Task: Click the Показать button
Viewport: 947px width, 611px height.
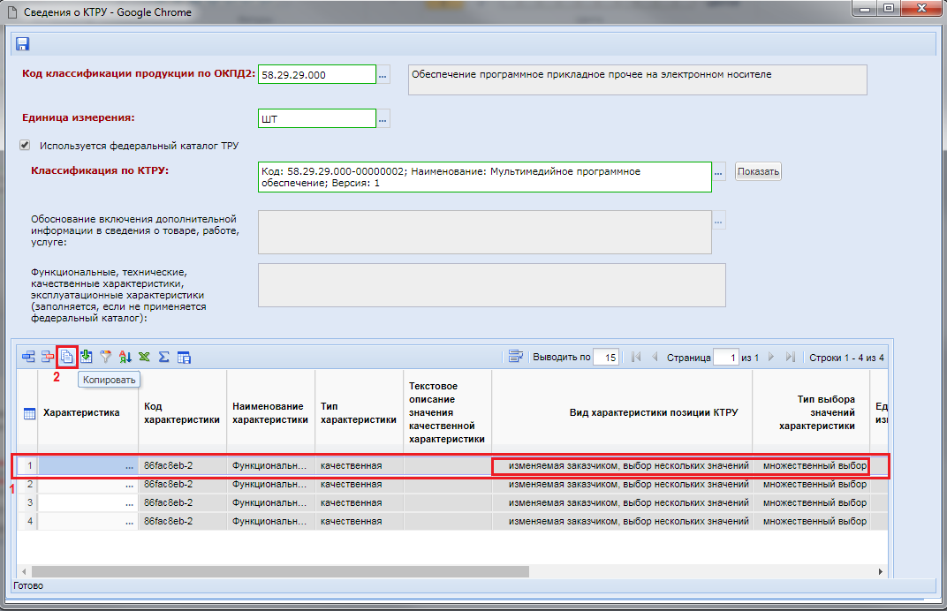Action: tap(758, 171)
